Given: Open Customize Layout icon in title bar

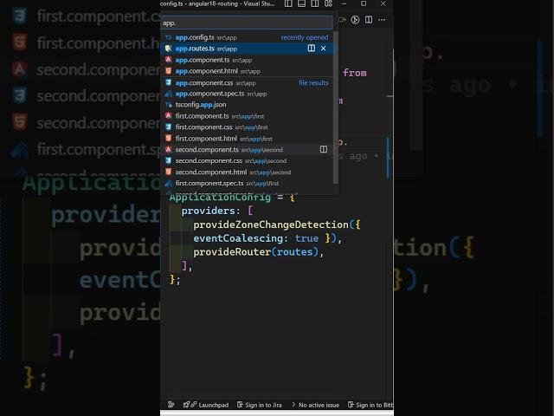Looking at the screenshot, I should 328,3.
